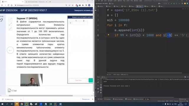Open the PyCharm File menu
The height and width of the screenshot is (106, 189).
coord(99,1)
